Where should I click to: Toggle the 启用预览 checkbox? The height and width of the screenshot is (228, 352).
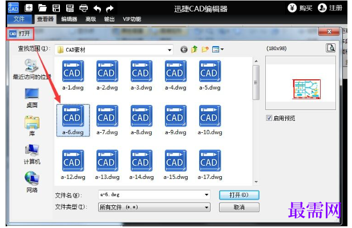pyautogui.click(x=269, y=118)
